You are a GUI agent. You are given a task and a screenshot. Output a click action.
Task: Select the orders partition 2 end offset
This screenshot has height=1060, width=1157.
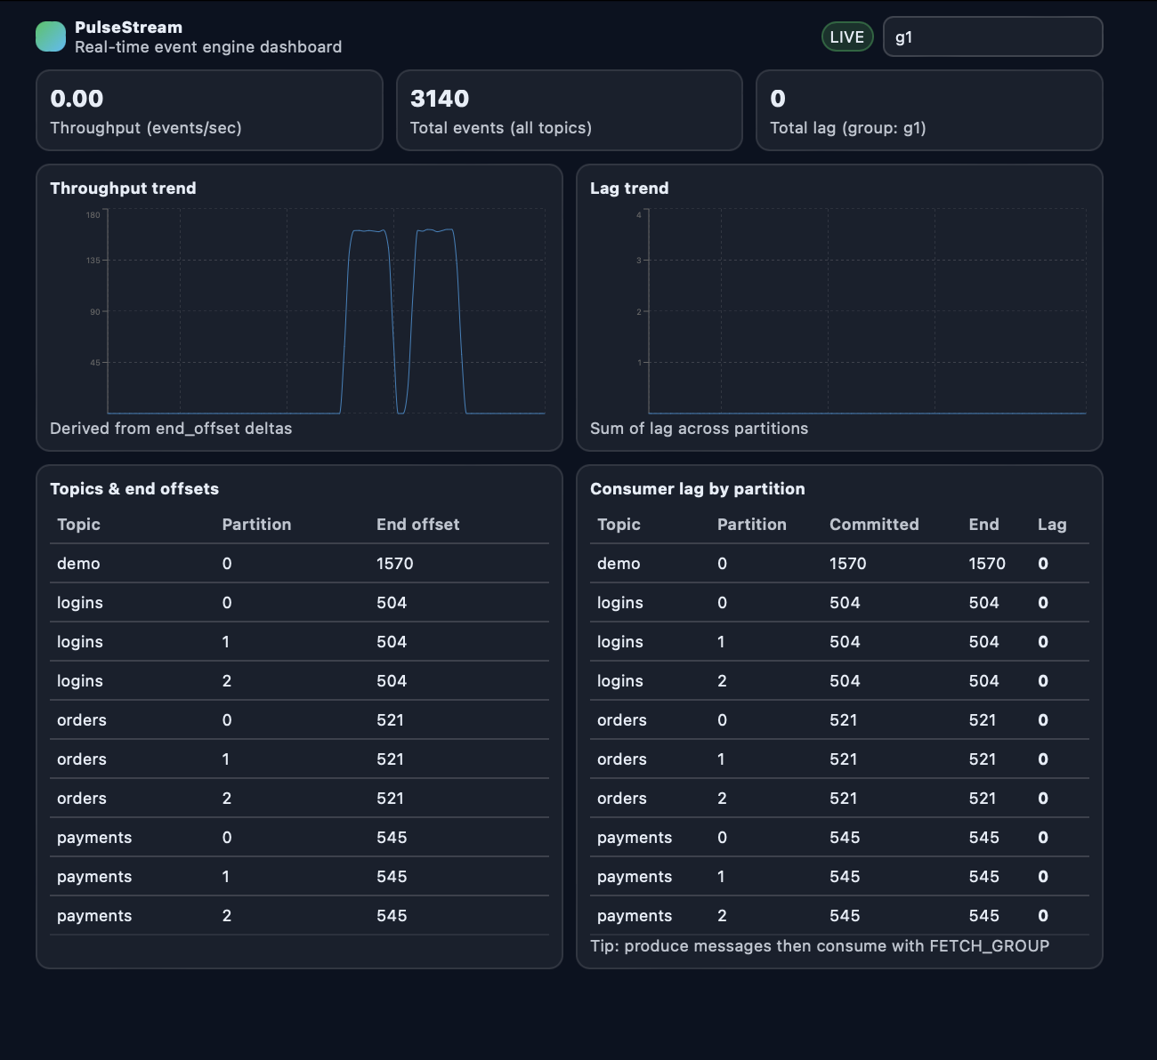click(x=390, y=798)
